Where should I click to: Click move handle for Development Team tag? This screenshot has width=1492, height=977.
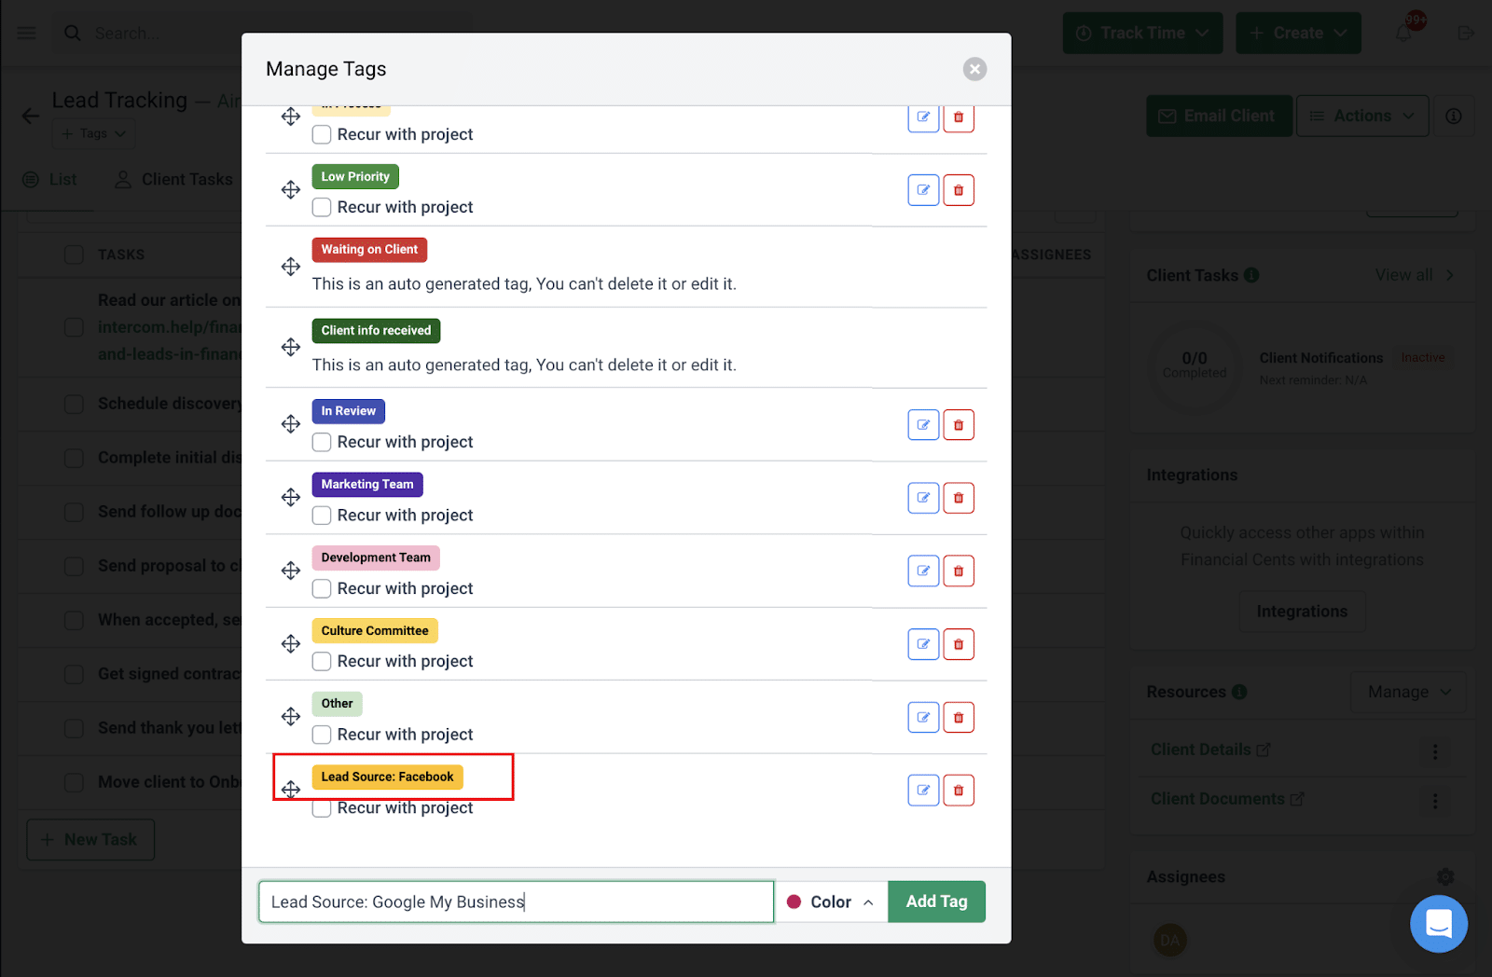291,571
